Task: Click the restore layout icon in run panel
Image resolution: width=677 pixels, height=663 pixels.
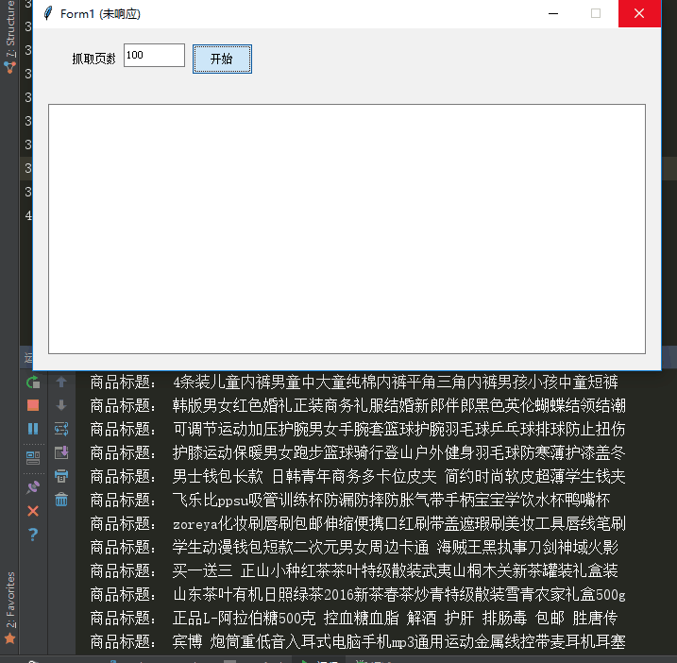Action: tap(33, 458)
